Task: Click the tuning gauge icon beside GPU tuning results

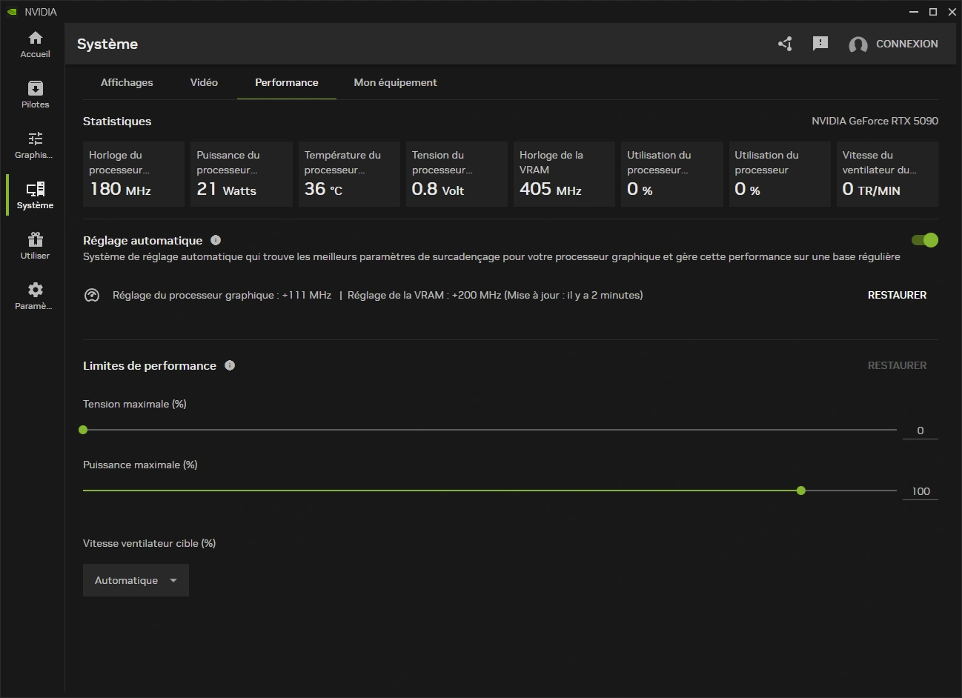Action: [92, 295]
